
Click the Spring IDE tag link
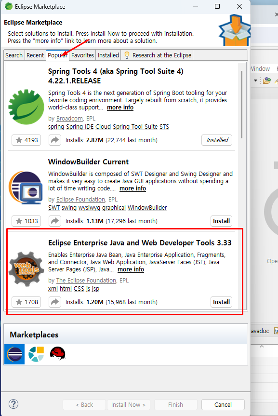point(79,127)
